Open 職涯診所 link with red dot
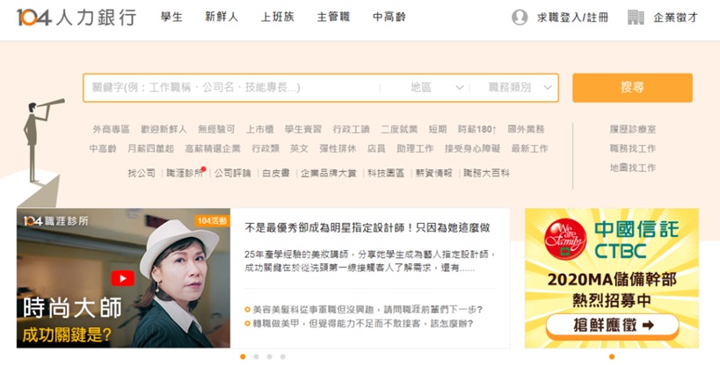Image resolution: width=720 pixels, height=380 pixels. pos(185,173)
